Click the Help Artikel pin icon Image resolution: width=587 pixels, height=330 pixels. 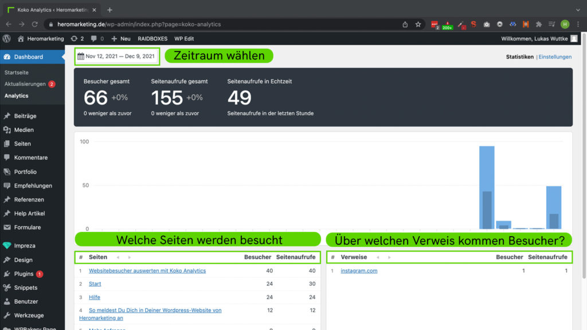[7, 213]
